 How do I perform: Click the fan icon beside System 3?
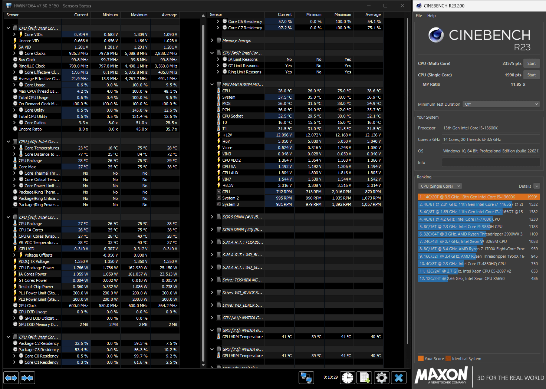[219, 204]
